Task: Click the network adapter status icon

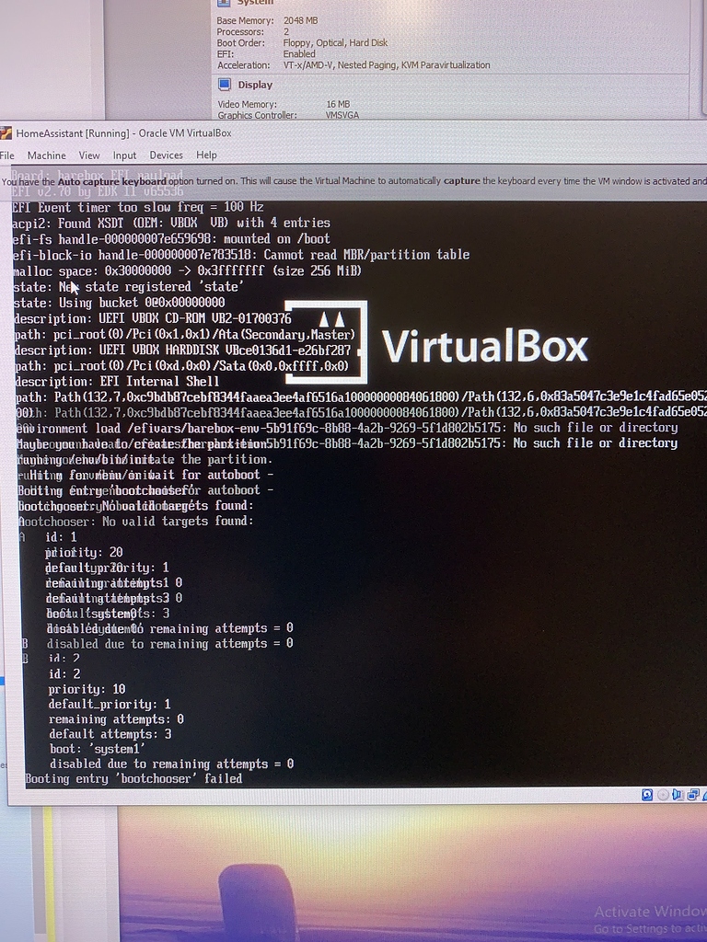Action: click(693, 795)
